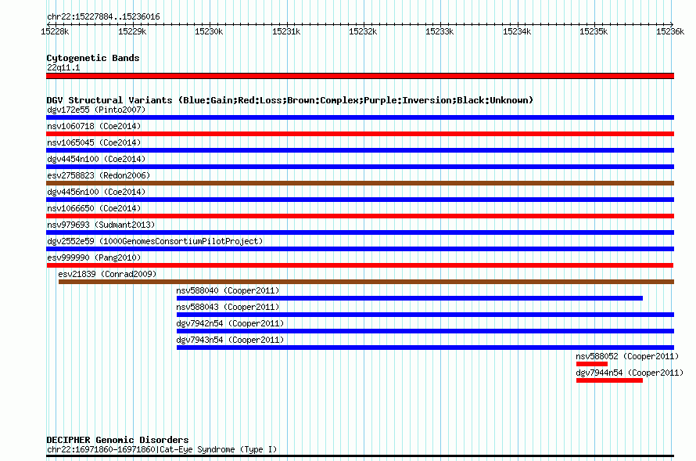This screenshot has height=461, width=696.
Task: Click the blue bar under dgv172e55
Action: point(360,117)
